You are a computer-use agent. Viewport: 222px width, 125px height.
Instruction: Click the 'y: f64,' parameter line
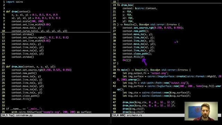click(127, 15)
